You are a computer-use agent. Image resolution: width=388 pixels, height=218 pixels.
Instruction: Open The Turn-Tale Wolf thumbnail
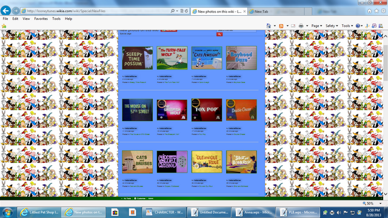(172, 58)
